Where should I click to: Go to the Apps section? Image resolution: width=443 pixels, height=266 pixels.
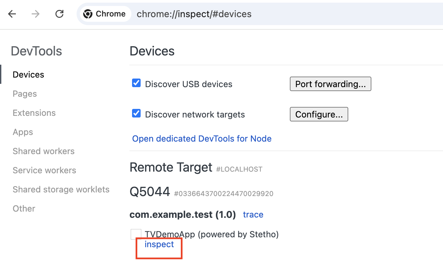coord(23,132)
